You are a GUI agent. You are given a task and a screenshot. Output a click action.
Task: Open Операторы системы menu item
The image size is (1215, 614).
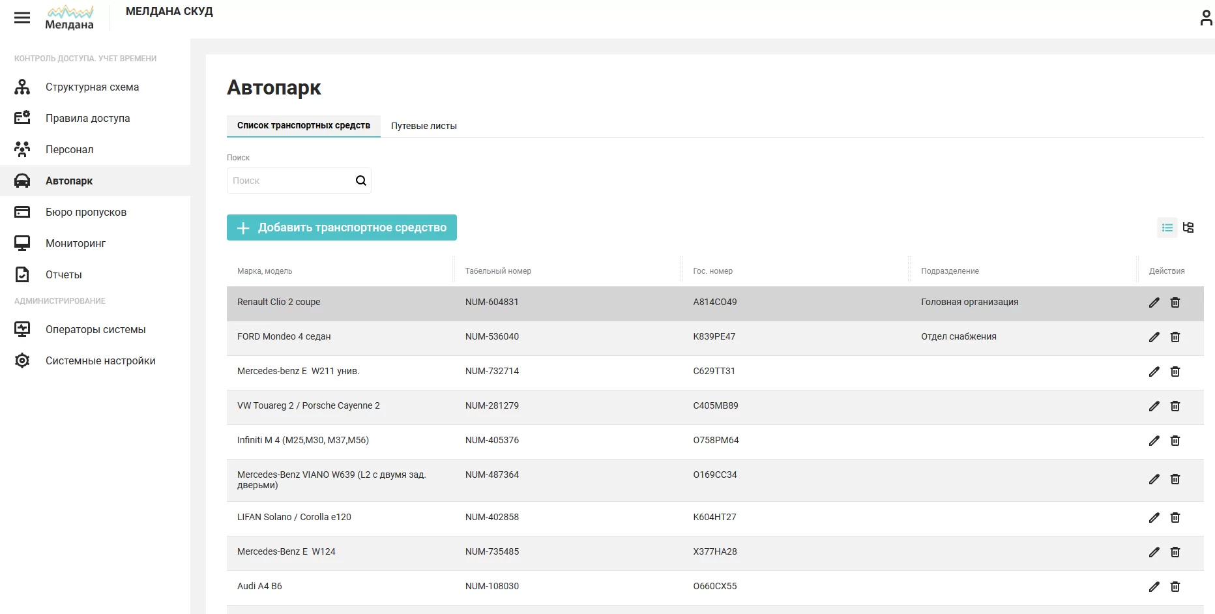(x=95, y=329)
